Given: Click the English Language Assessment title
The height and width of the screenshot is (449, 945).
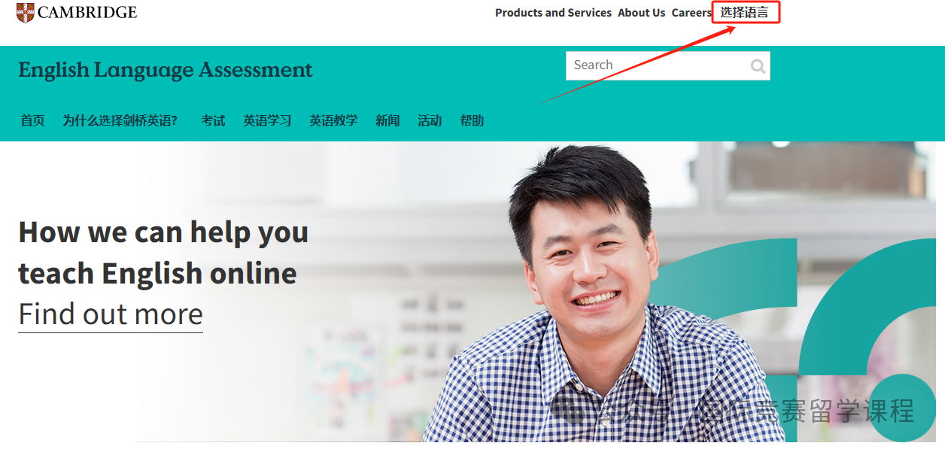Looking at the screenshot, I should click(166, 71).
